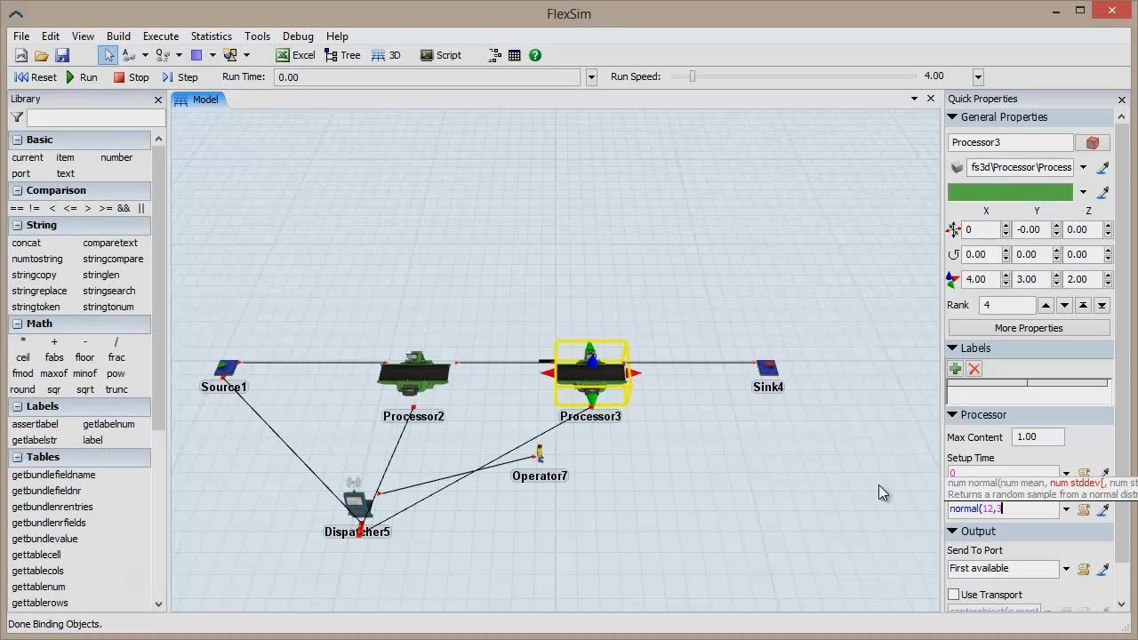Remove a label using the red X icon

coord(974,369)
